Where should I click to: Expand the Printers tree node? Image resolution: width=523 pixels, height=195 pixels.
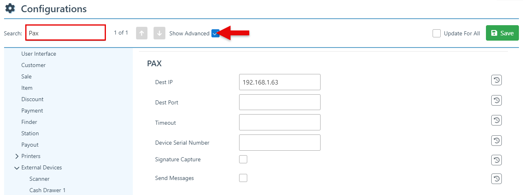[x=17, y=156]
